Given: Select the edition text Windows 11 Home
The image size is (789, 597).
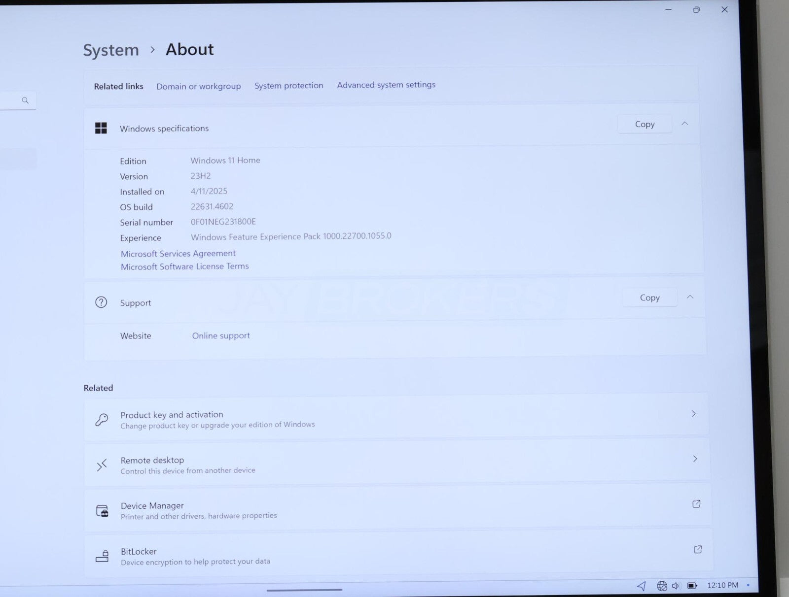Looking at the screenshot, I should point(225,160).
